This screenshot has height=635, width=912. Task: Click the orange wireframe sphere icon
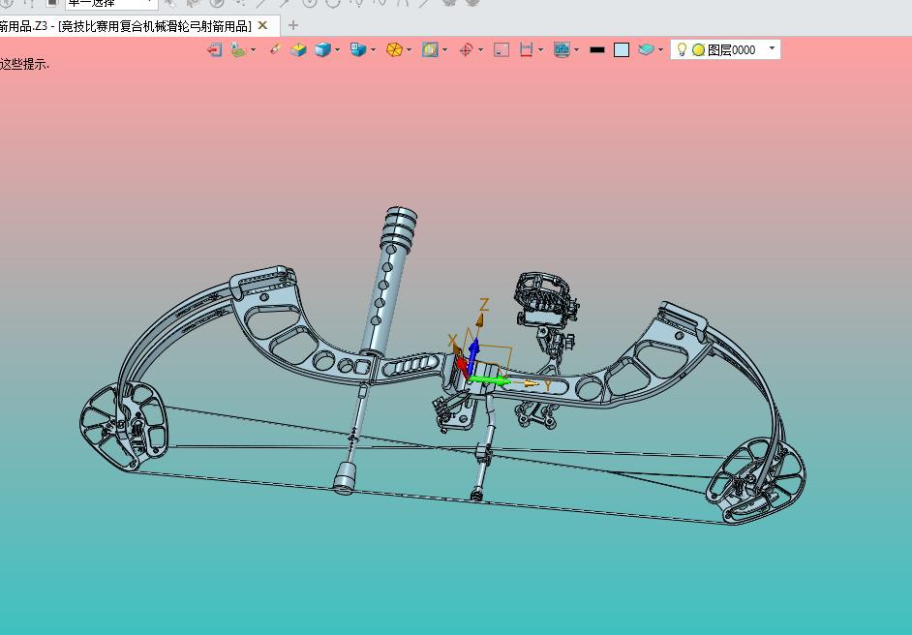394,50
